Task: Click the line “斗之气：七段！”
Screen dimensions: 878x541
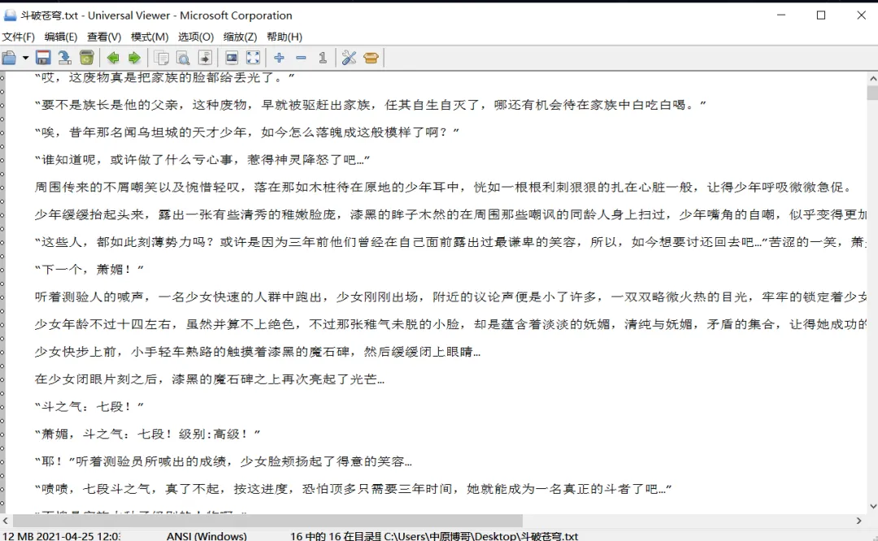Action: click(89, 406)
